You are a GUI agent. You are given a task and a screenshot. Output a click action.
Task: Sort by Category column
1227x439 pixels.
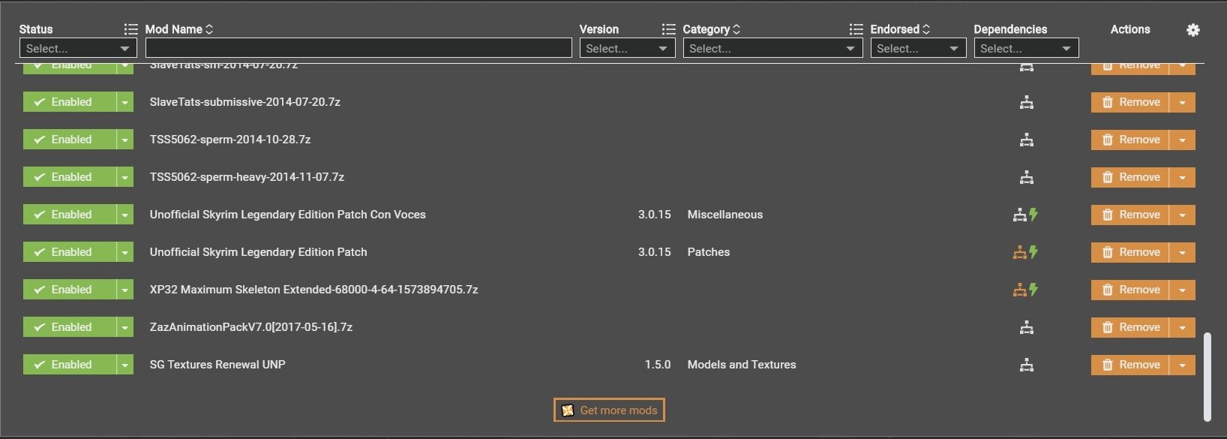click(712, 29)
